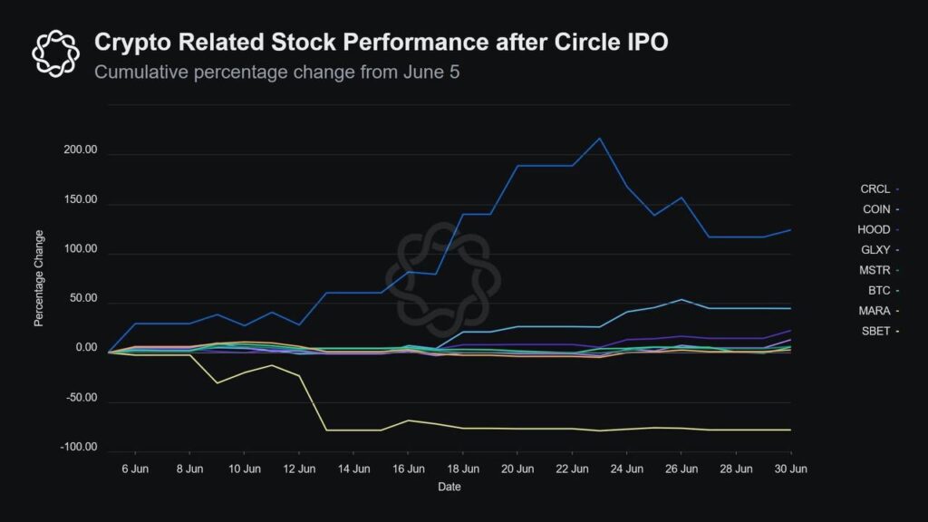The image size is (928, 522).
Task: Select the 6 Jun date tick label
Action: tap(135, 469)
